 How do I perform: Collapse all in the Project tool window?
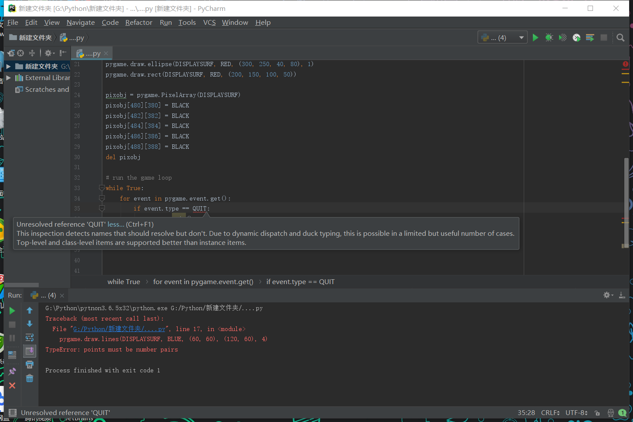tap(32, 53)
